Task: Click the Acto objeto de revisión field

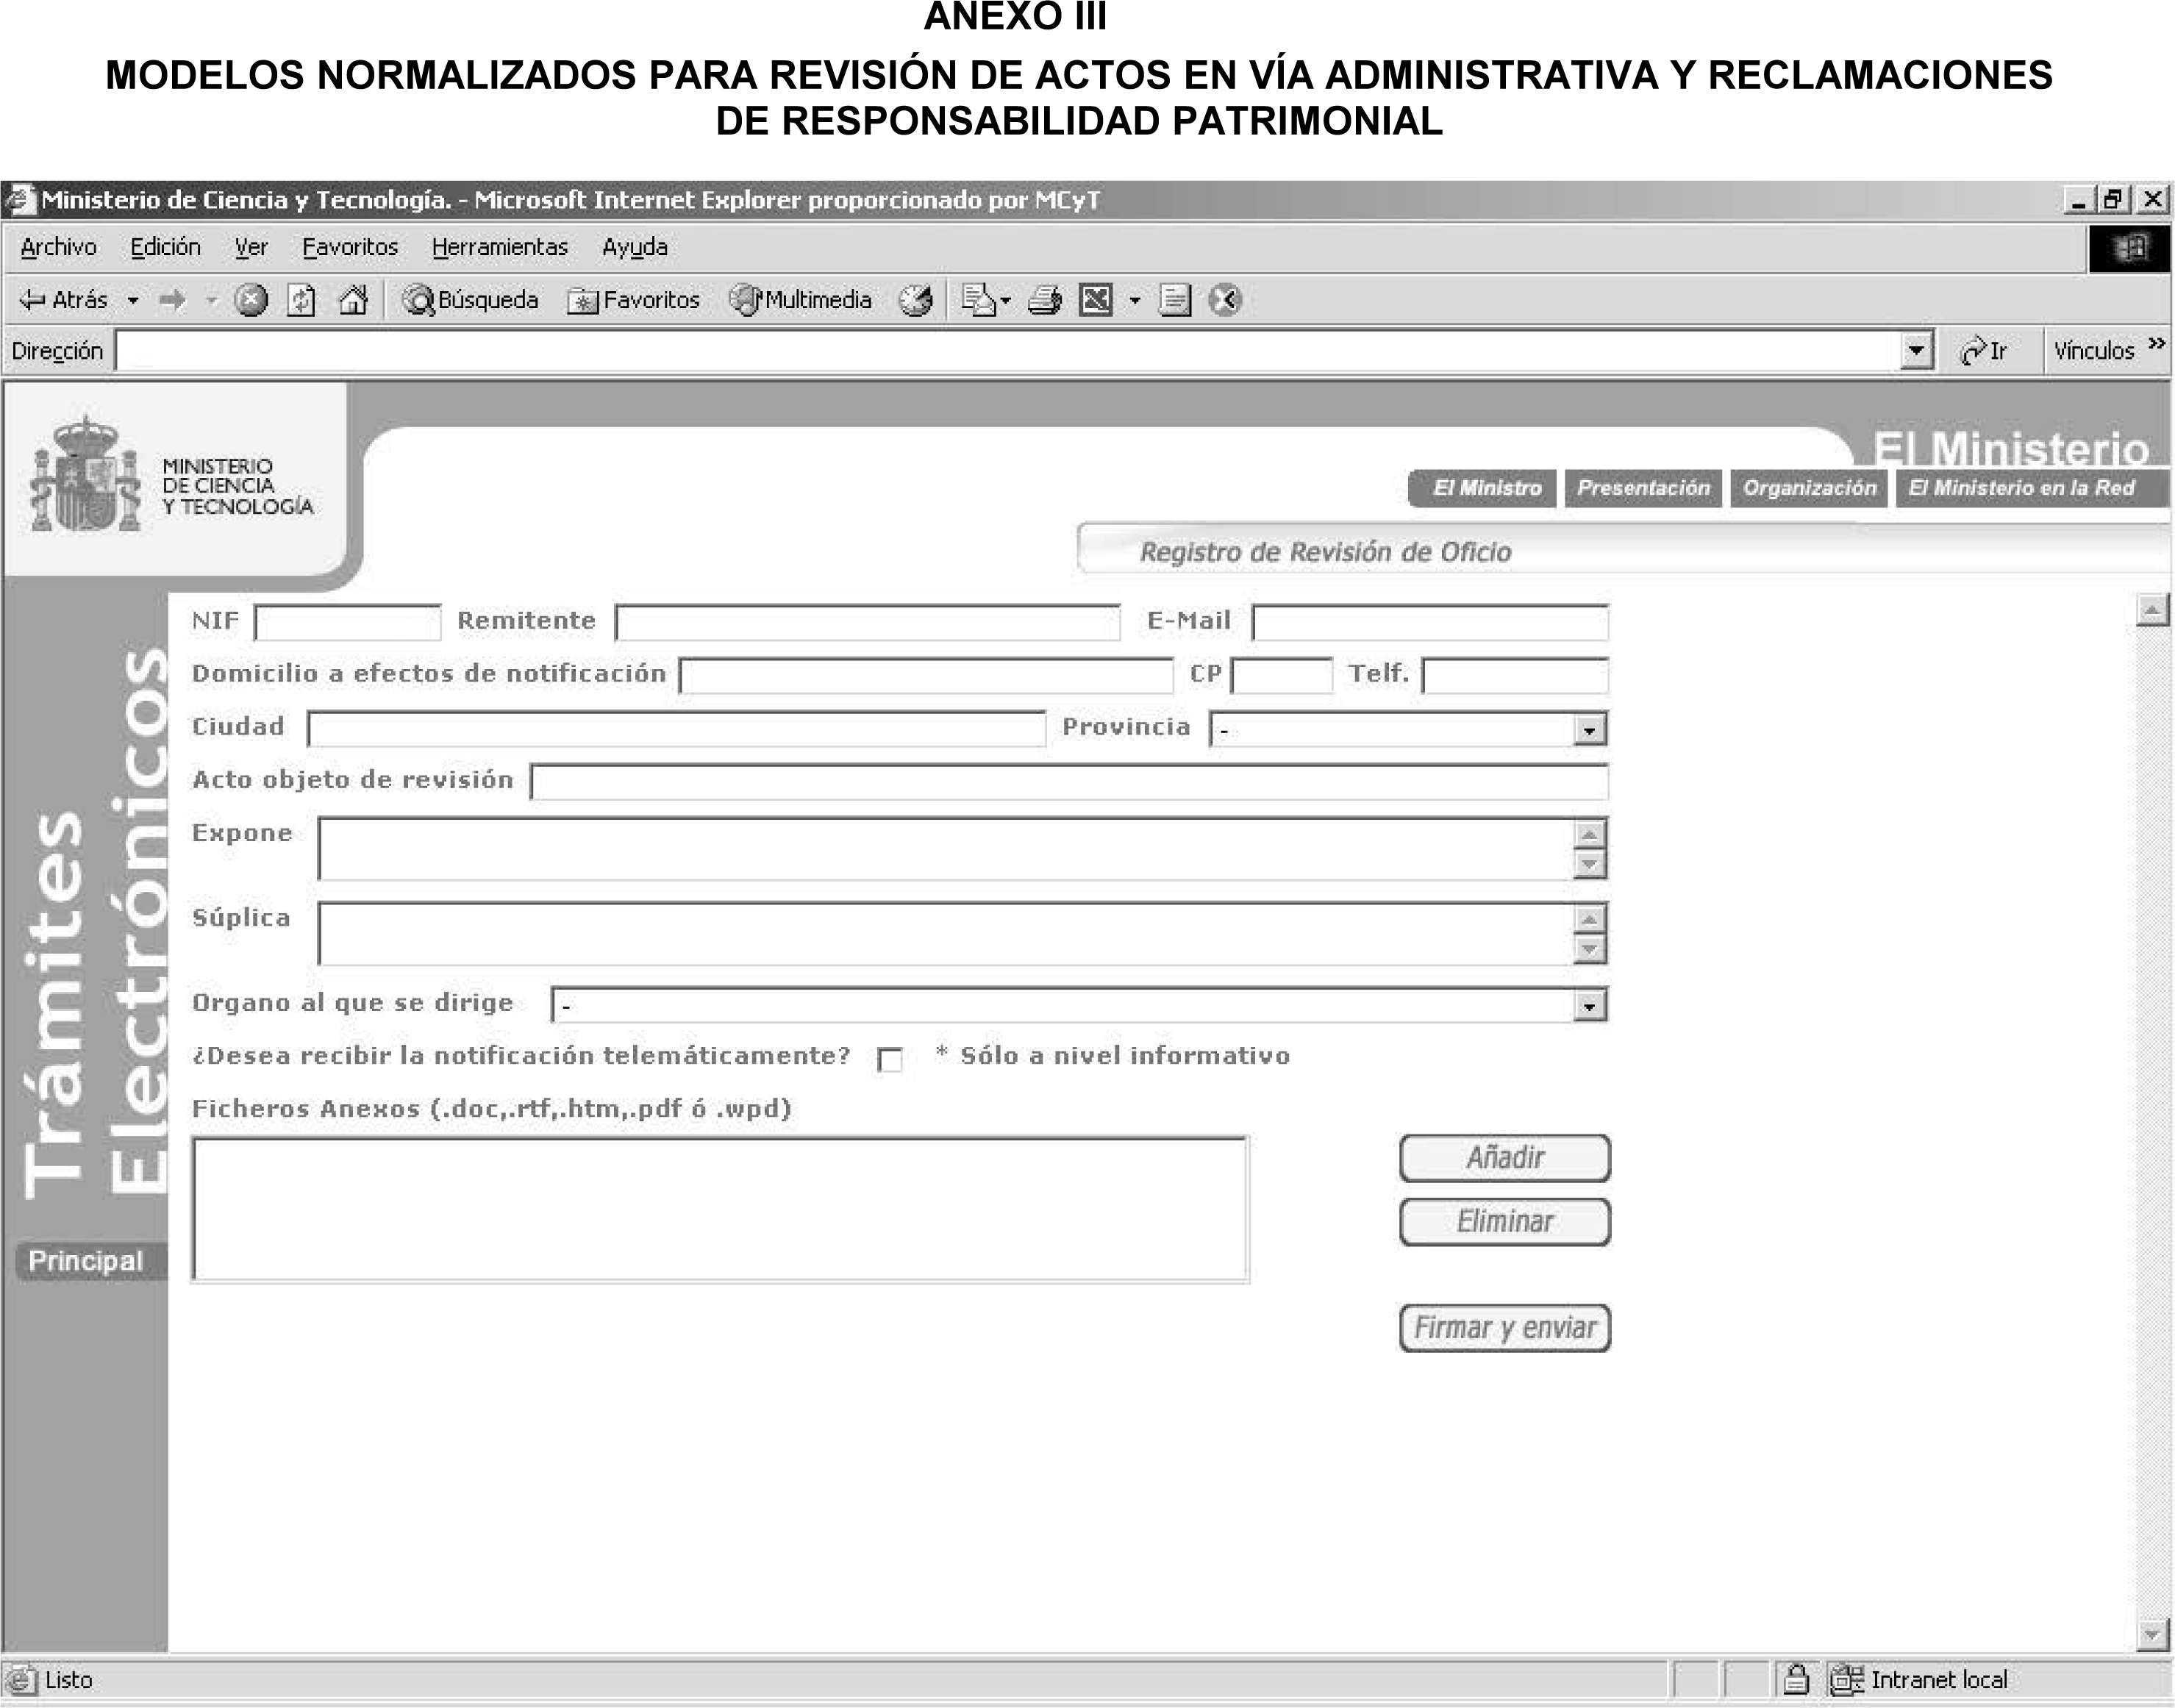Action: 1069,782
